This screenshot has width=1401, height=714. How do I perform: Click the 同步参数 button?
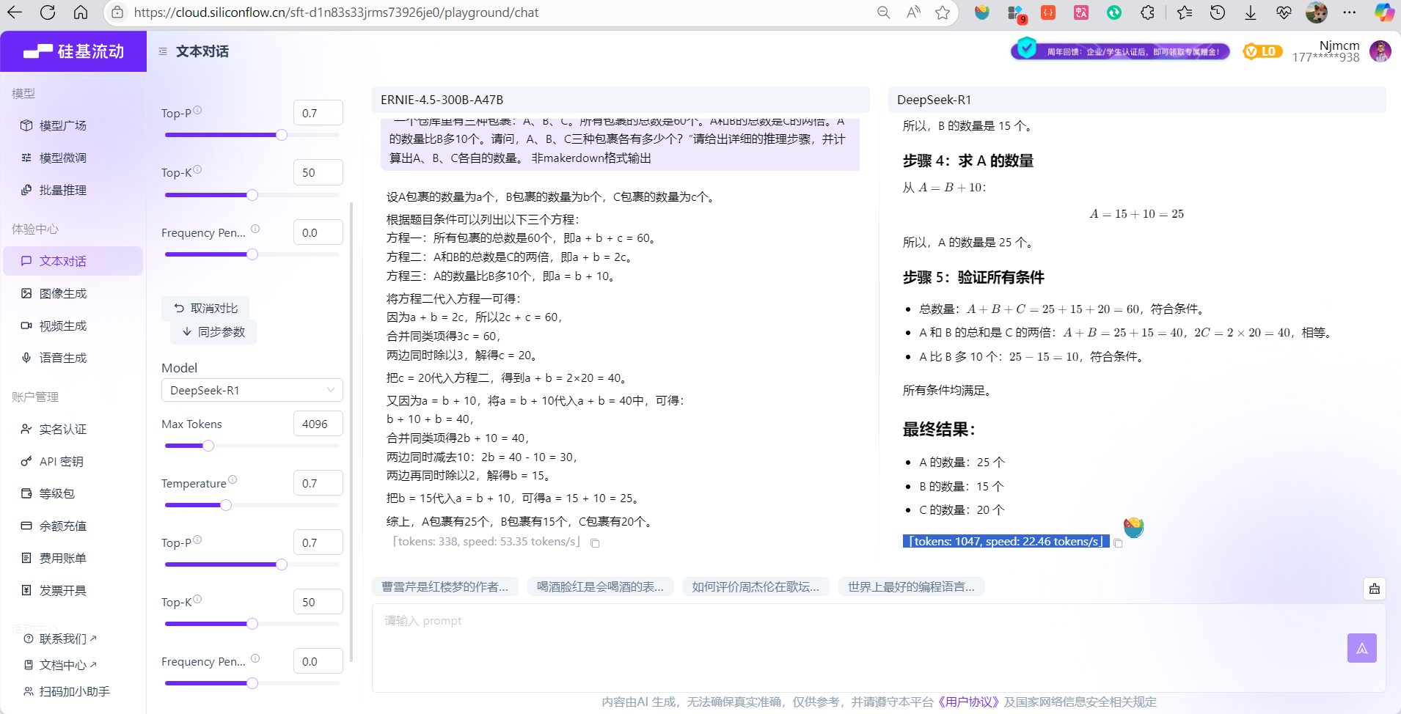(x=213, y=332)
